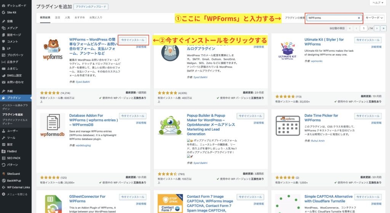Clear the search field with the X icon

coord(359,18)
